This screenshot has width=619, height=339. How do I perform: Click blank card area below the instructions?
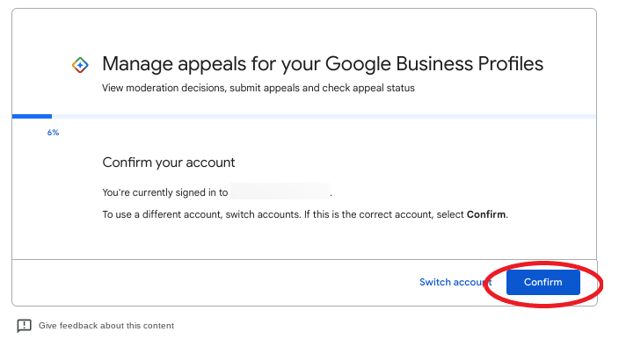tap(304, 240)
